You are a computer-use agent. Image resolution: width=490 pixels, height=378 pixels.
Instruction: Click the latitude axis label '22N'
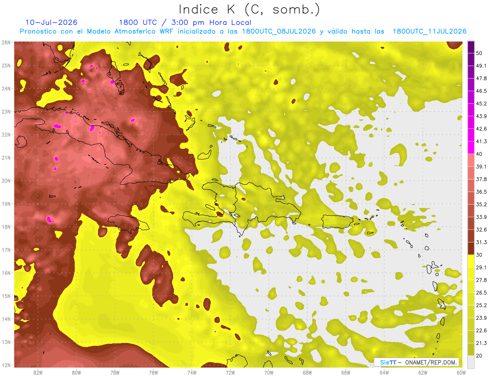6,135
